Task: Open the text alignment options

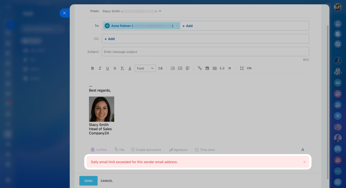Action: click(x=188, y=68)
